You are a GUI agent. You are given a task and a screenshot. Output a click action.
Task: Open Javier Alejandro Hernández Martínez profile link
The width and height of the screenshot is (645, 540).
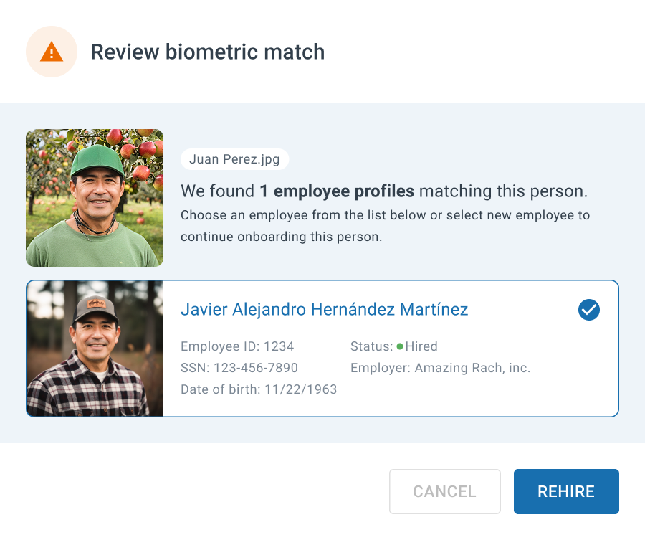pyautogui.click(x=324, y=309)
